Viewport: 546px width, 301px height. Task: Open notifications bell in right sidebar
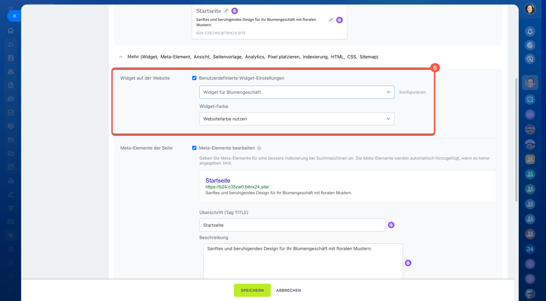(530, 32)
